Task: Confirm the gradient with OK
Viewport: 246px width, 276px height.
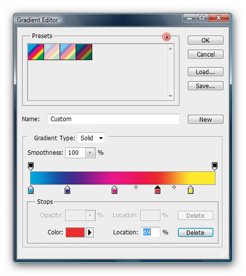Action: pyautogui.click(x=206, y=40)
